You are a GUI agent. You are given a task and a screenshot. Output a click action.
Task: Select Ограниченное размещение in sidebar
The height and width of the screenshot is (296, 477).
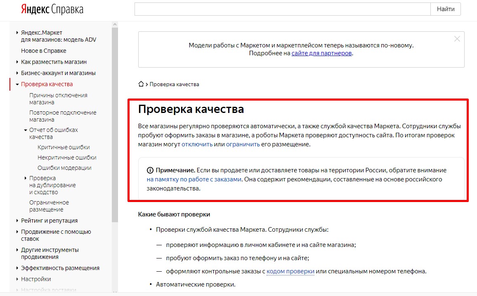tap(49, 206)
